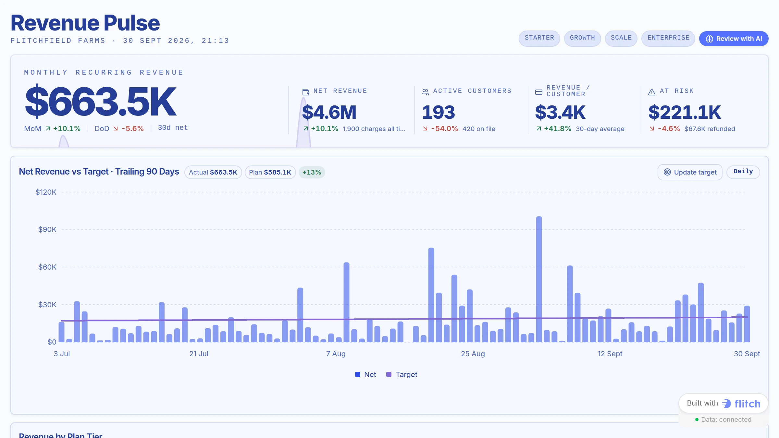This screenshot has width=779, height=438.
Task: Click the Active Customers -54.0% down-arrow icon
Action: [x=425, y=128]
